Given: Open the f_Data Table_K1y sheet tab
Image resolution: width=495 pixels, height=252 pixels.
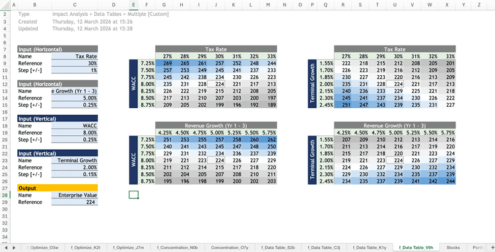Looking at the screenshot, I should (370, 247).
